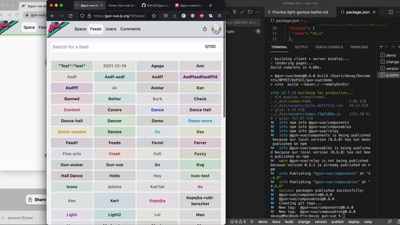Open the new terminal dropdown chevron
The width and height of the screenshot is (400, 225).
click(386, 47)
